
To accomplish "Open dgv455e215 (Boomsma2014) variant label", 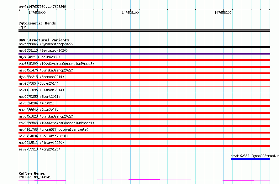I will click(x=41, y=77).
